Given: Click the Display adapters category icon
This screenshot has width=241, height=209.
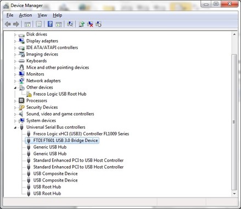Looking at the screenshot, I should pos(21,41).
